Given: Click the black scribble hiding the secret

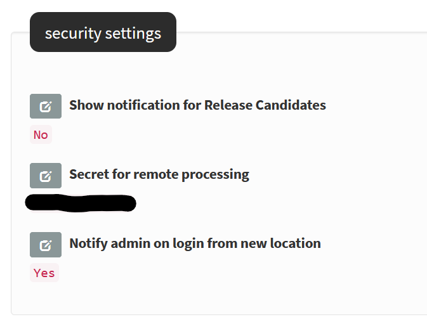Looking at the screenshot, I should pos(81,203).
